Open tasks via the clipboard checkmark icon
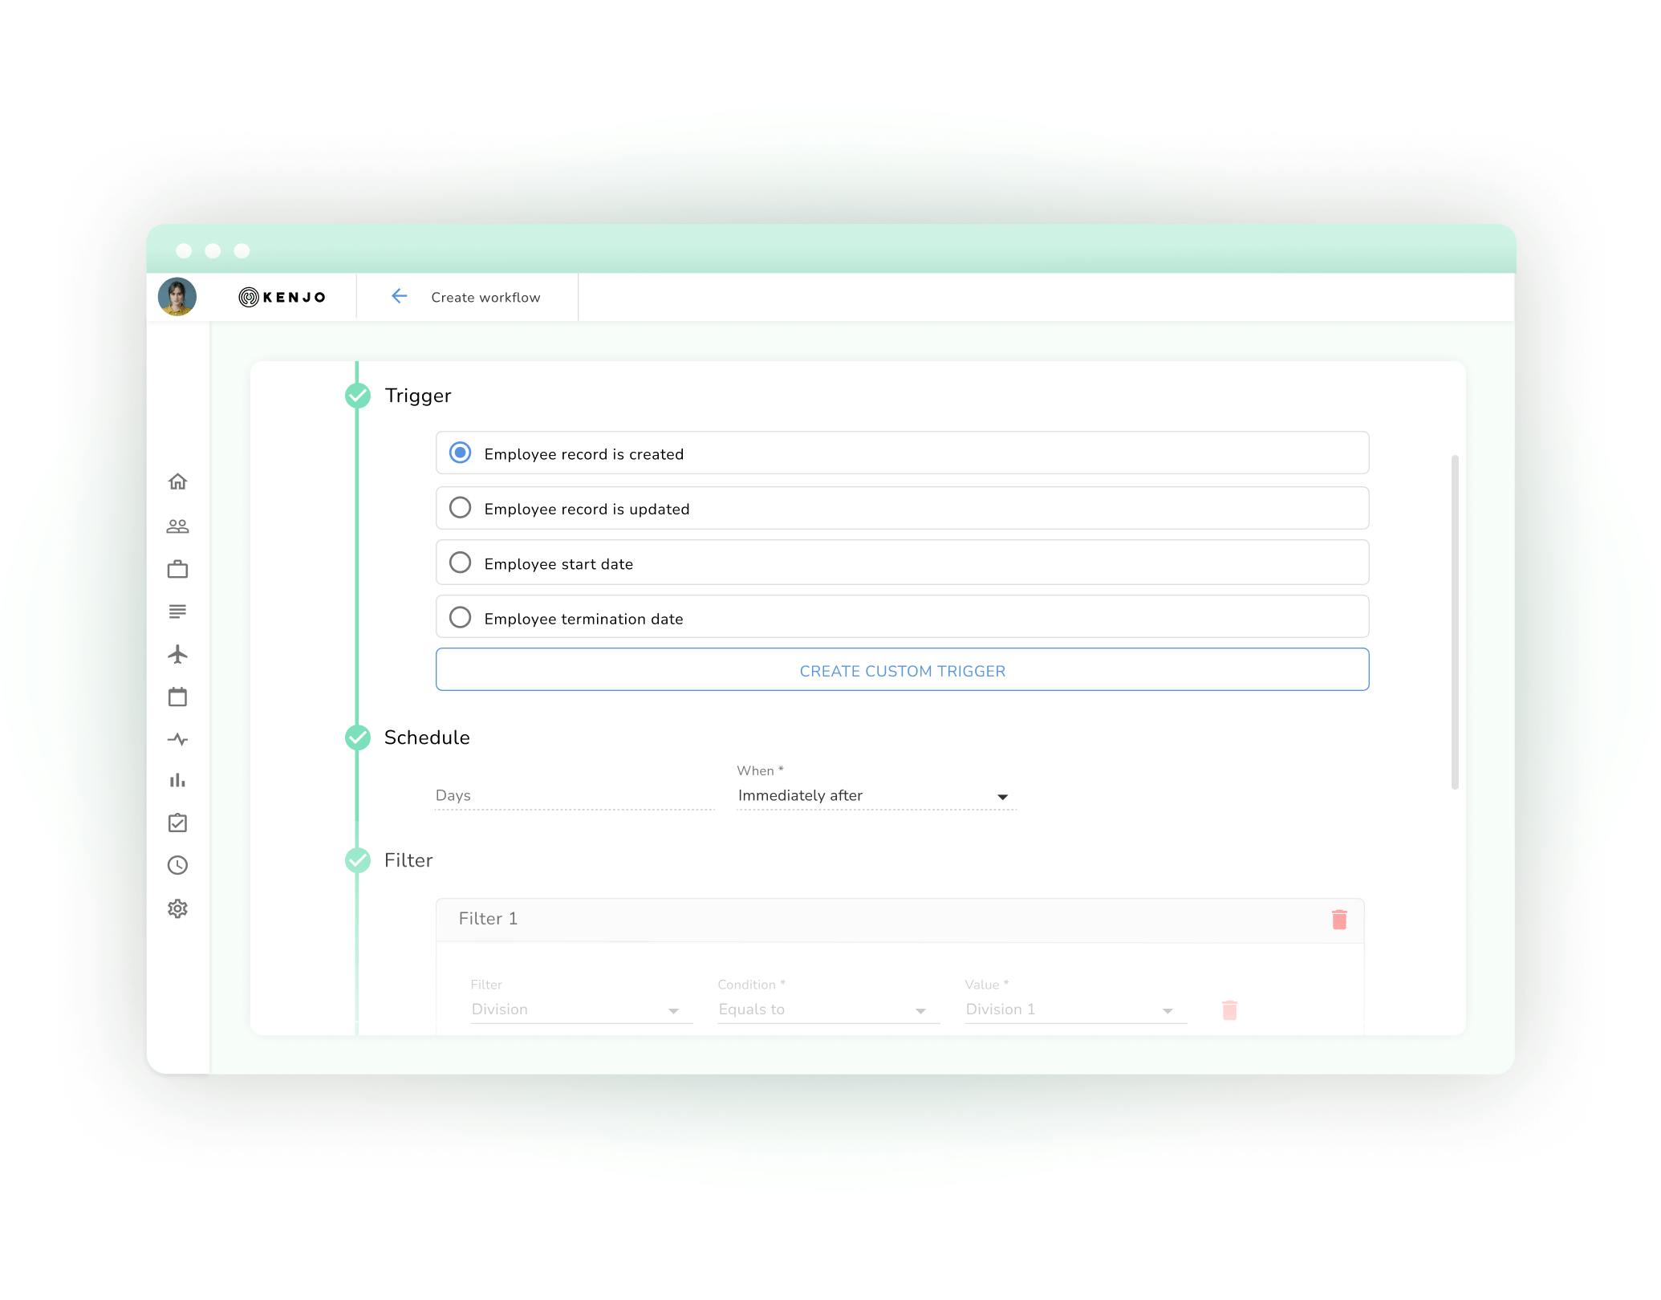1661x1300 pixels. tap(178, 823)
